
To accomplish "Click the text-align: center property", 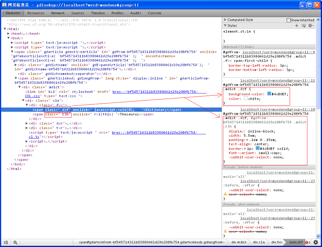I will (x=249, y=144).
